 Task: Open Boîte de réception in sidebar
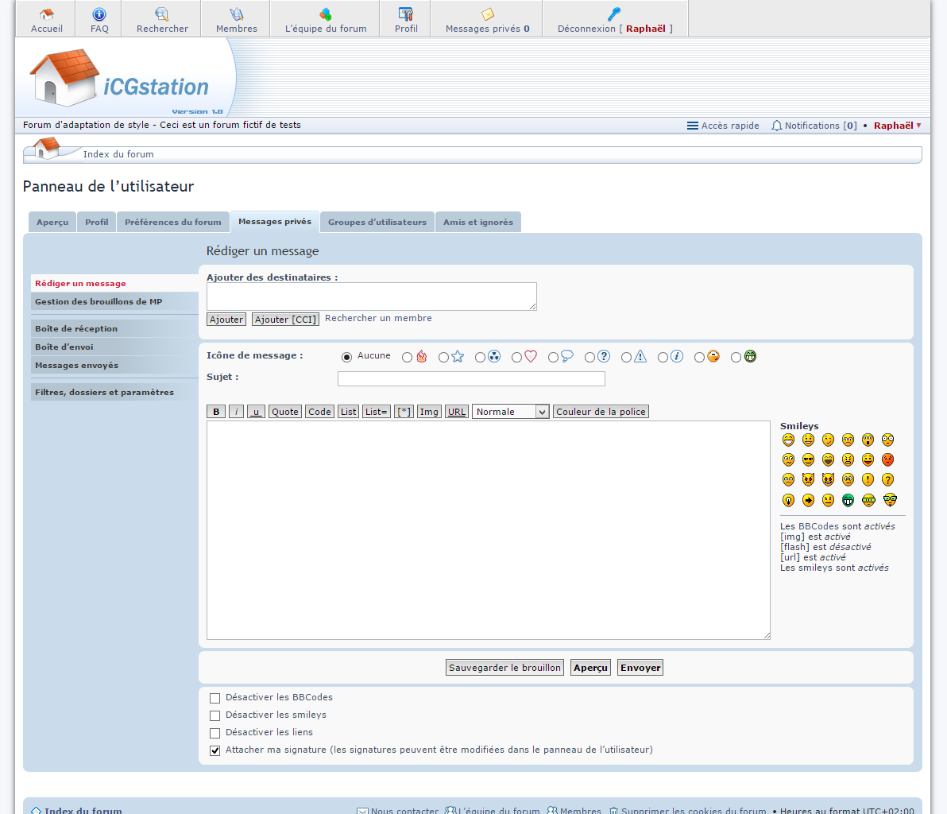click(x=76, y=329)
